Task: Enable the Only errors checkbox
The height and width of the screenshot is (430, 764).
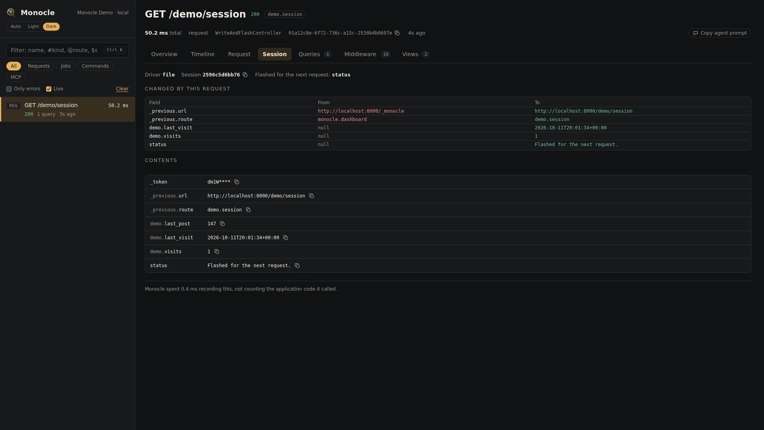Action: click(9, 89)
